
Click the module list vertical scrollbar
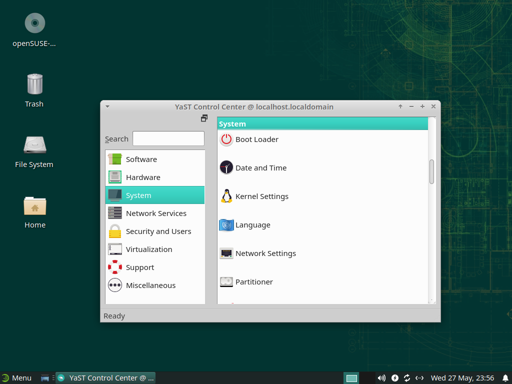pos(431,171)
